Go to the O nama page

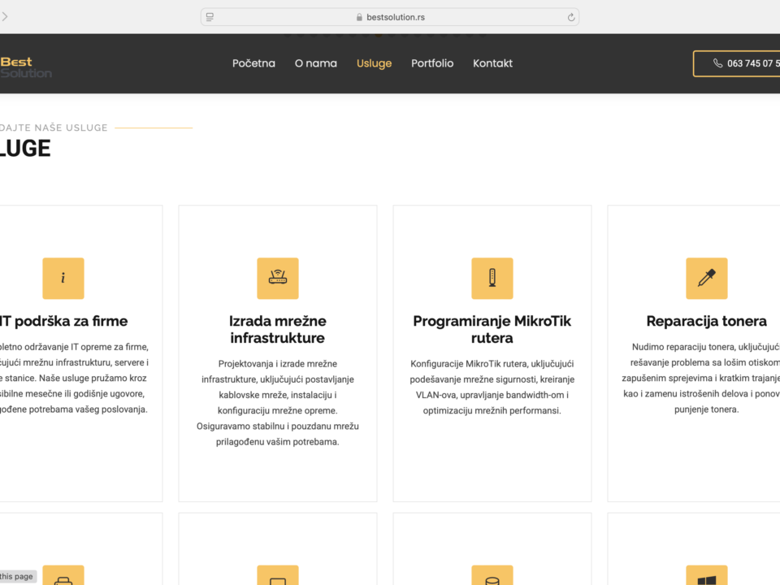point(315,63)
